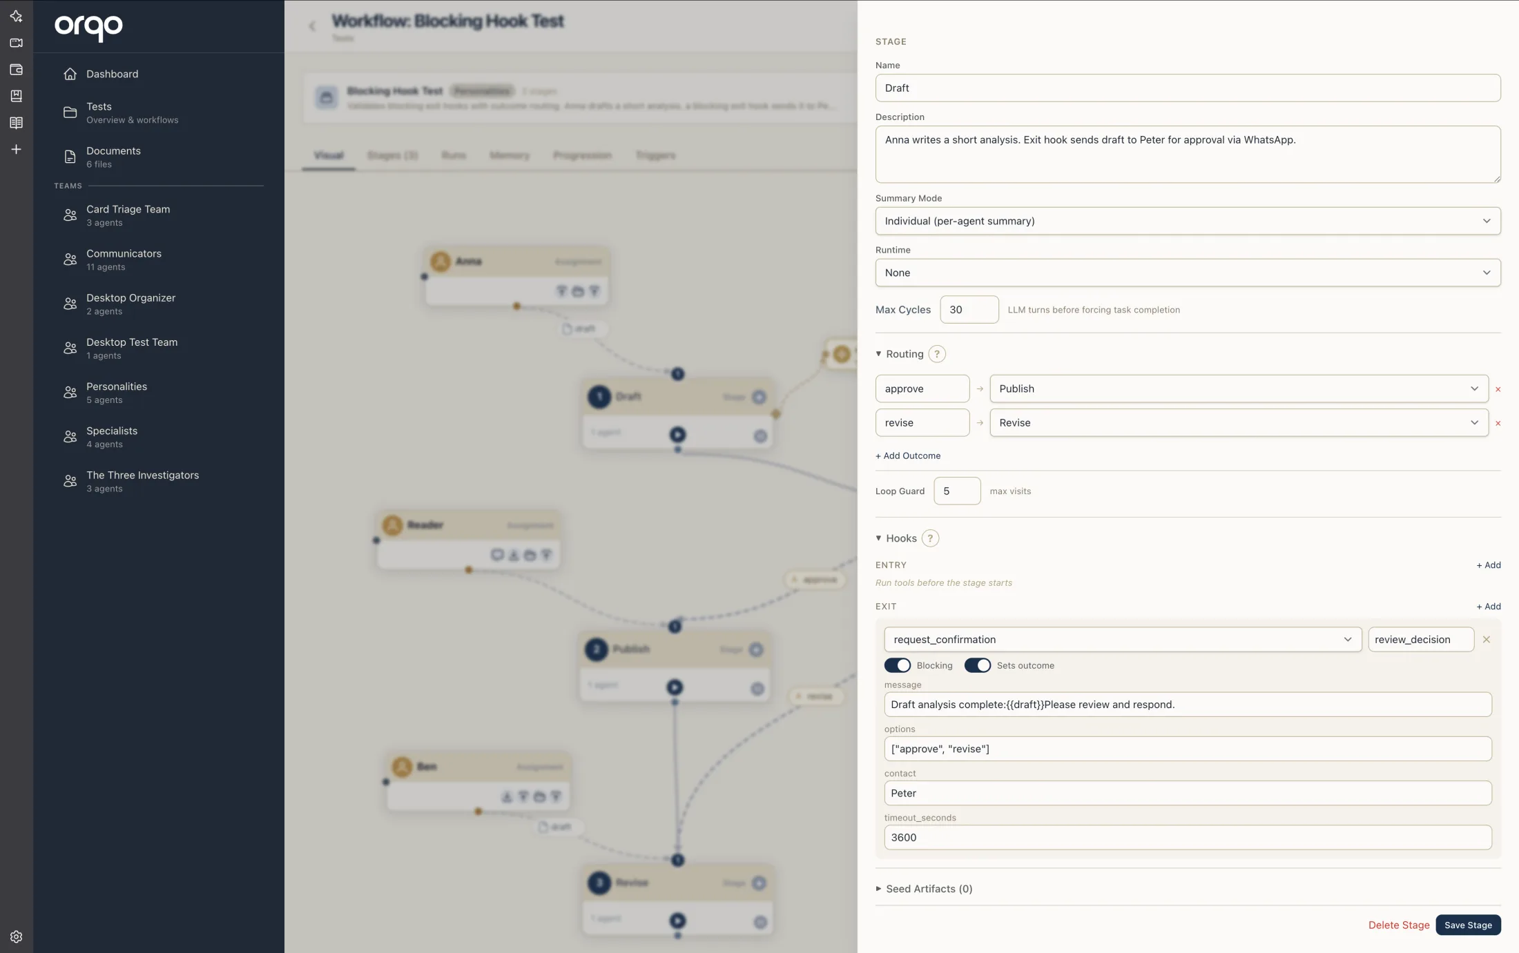Click the approve outcome name field
This screenshot has width=1519, height=953.
tap(922, 389)
